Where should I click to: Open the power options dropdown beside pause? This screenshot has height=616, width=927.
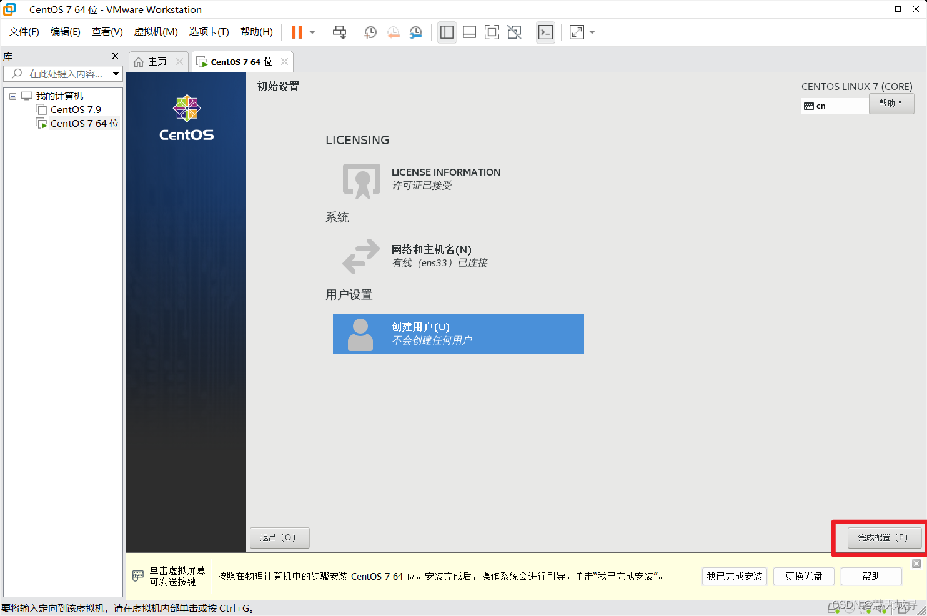point(312,32)
